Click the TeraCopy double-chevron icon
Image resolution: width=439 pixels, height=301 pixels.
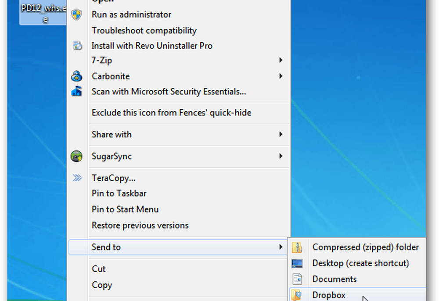[77, 178]
